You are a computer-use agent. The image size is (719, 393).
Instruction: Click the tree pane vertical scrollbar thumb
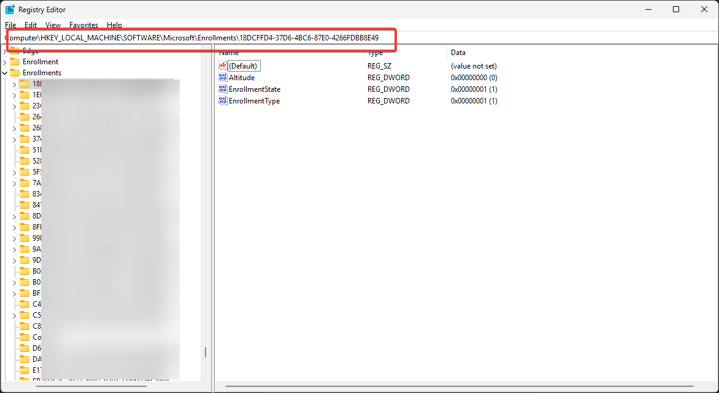[206, 352]
